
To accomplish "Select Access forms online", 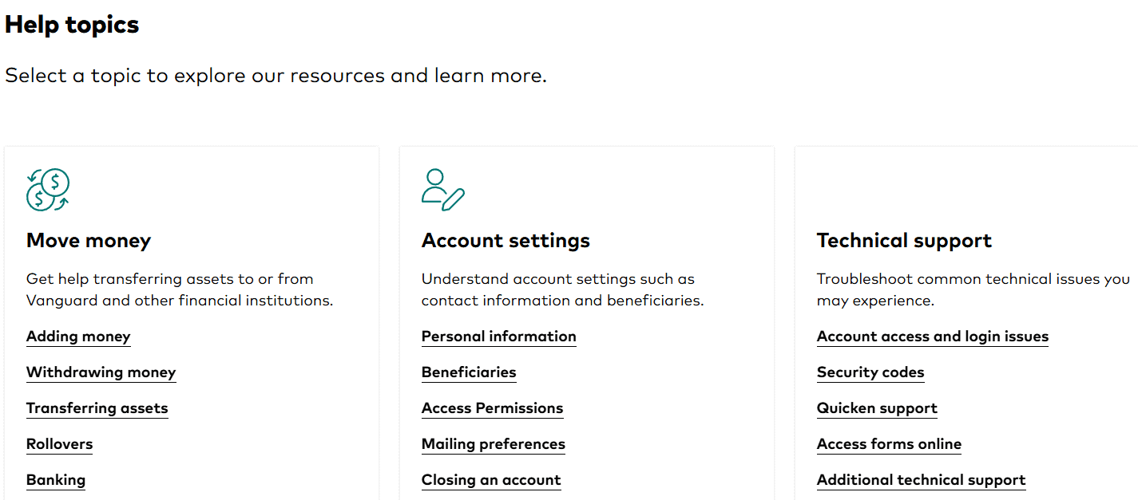I will pyautogui.click(x=889, y=444).
